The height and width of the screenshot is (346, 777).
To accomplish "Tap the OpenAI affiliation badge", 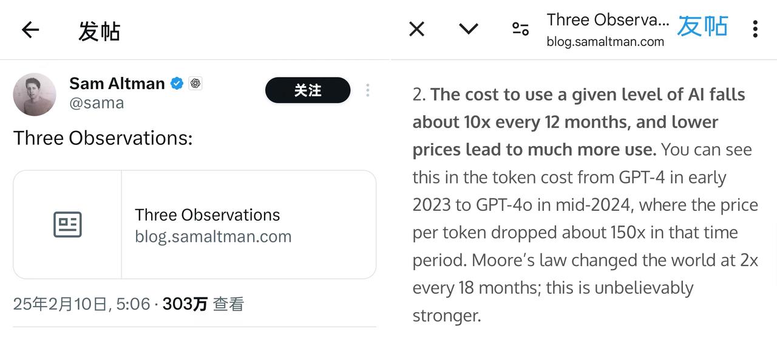I will click(195, 84).
